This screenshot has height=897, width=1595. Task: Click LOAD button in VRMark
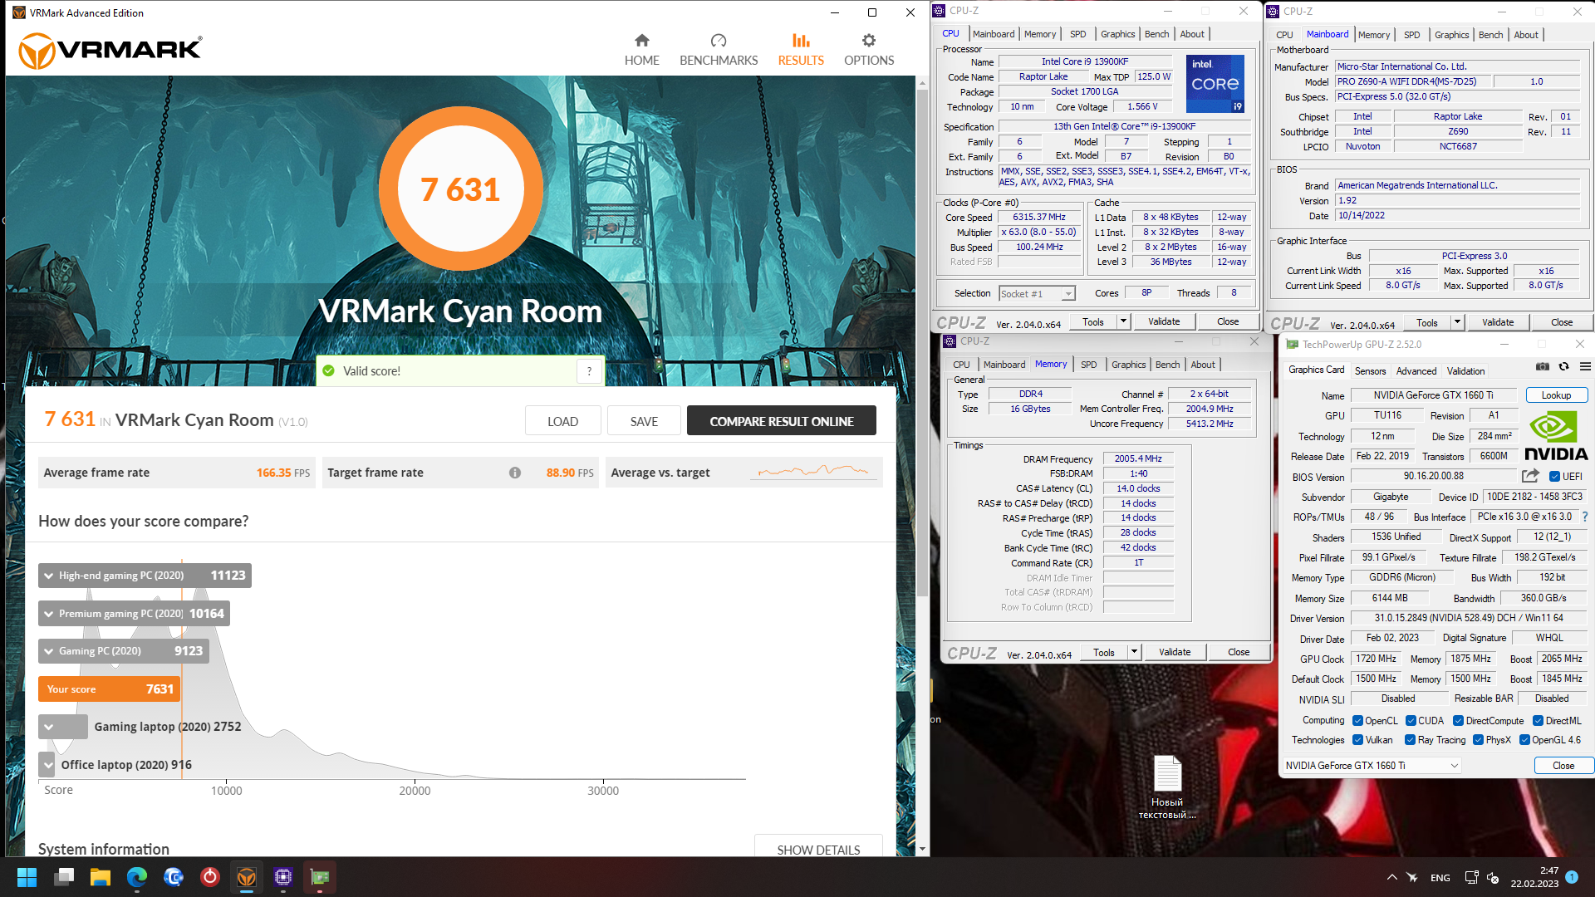[562, 421]
